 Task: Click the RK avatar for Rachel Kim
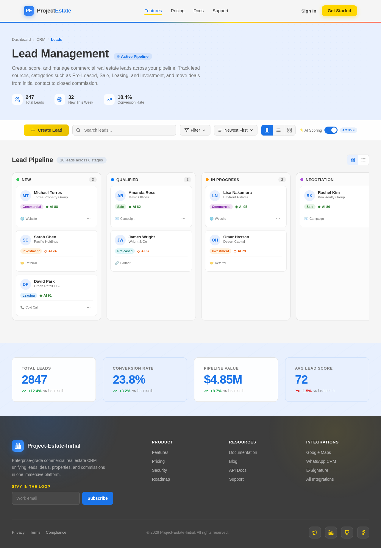[x=310, y=196]
